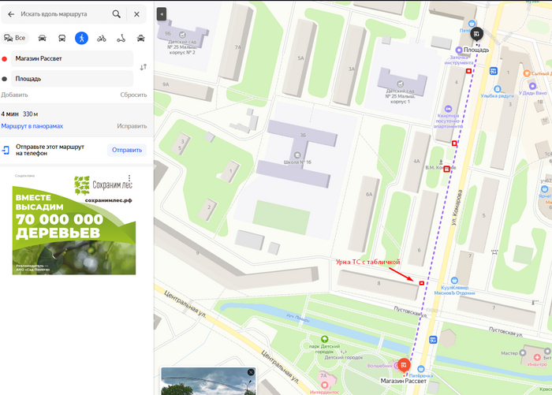This screenshot has width=552, height=395.
Task: Click the '4 мин' route duration text
Action: click(9, 114)
